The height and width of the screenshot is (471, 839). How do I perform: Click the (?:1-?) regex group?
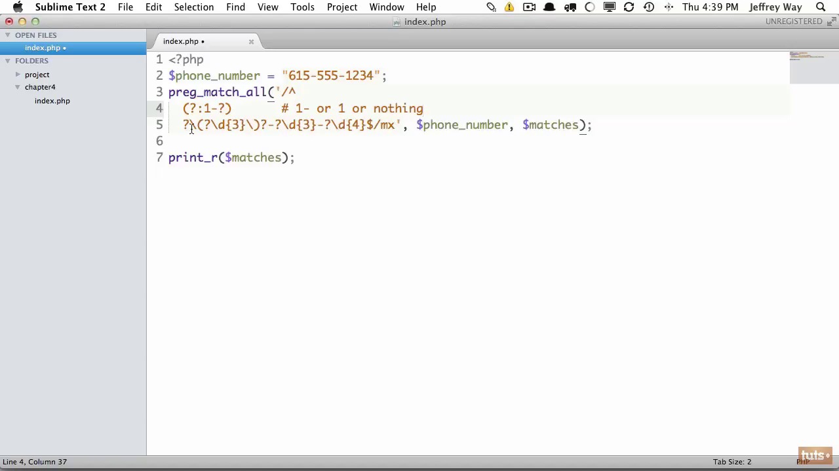(207, 109)
